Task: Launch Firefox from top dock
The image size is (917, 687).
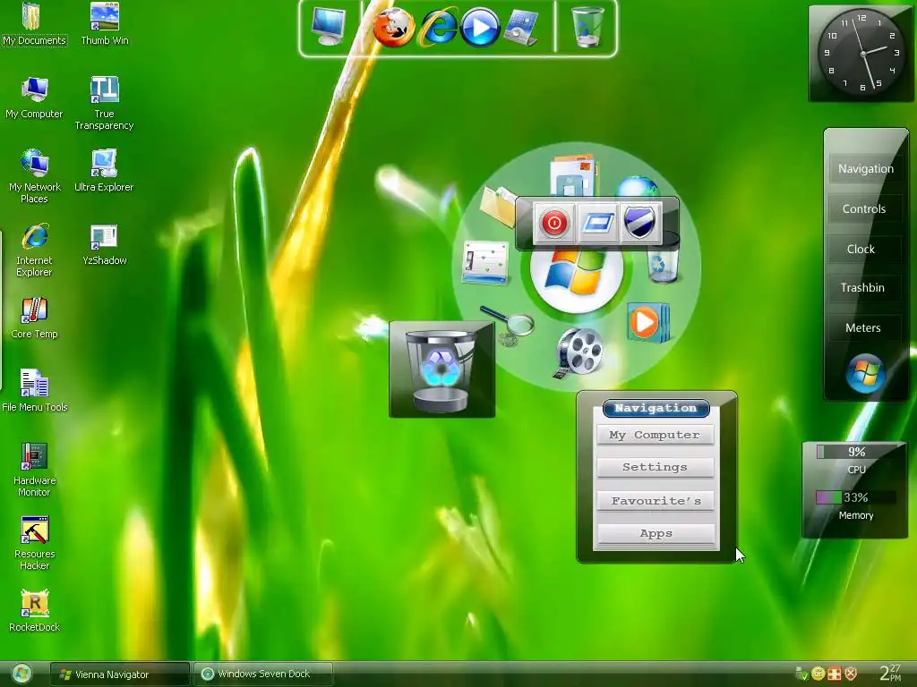Action: pyautogui.click(x=394, y=28)
